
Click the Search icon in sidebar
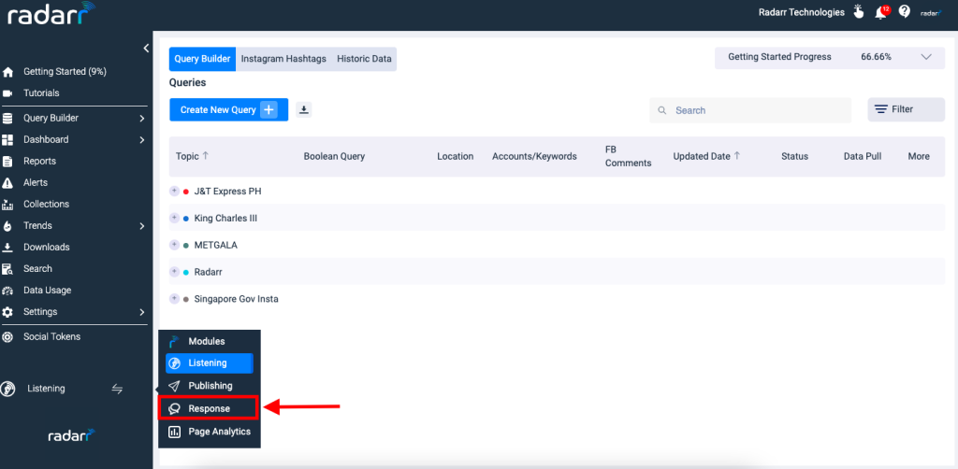coord(7,269)
